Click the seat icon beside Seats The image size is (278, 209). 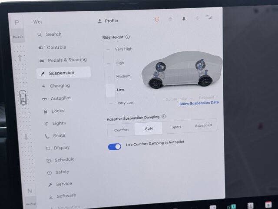click(x=47, y=136)
